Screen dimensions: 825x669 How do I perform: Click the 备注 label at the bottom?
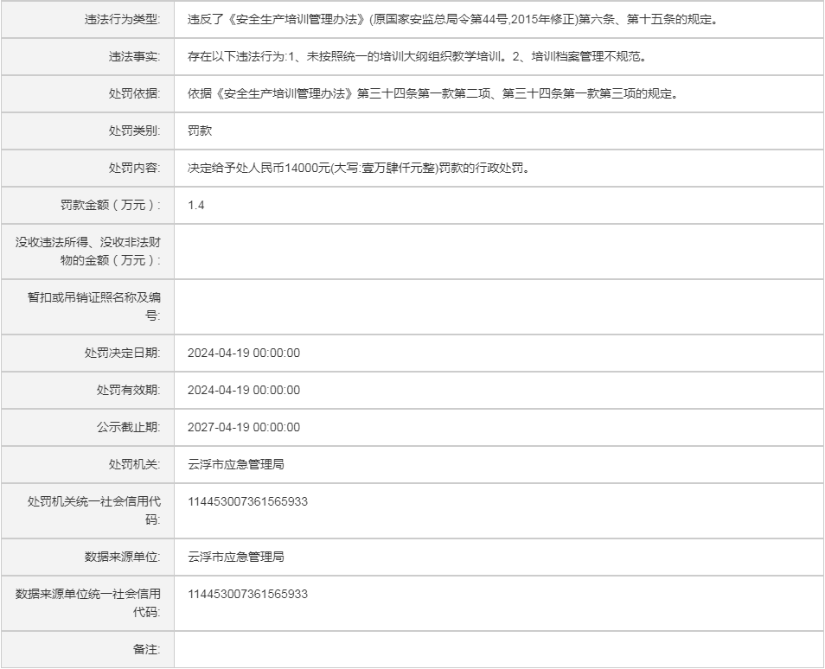point(146,649)
